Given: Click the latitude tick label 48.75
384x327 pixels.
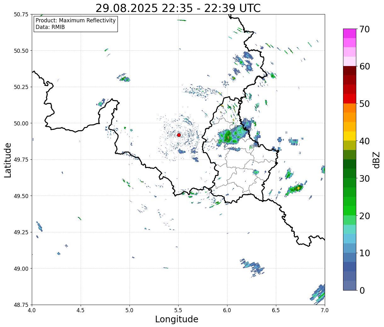Looking at the screenshot, I should click(x=21, y=305).
